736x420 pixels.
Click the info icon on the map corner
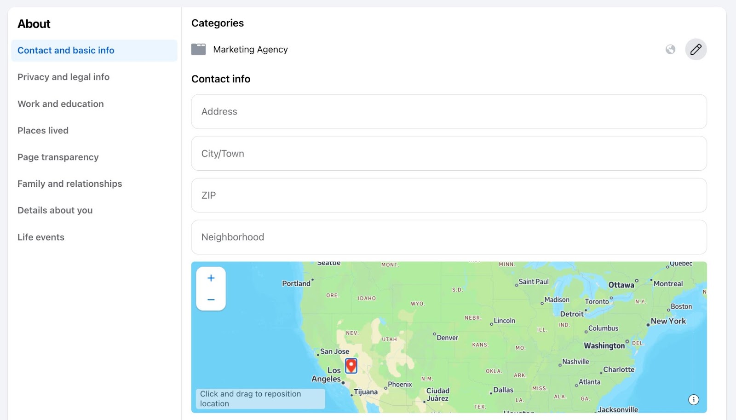(x=694, y=400)
